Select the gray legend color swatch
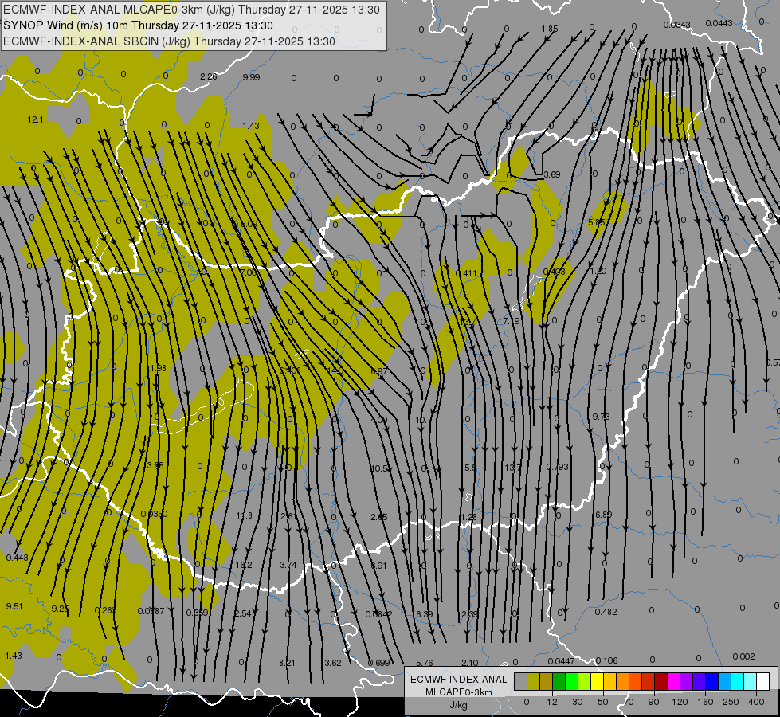The height and width of the screenshot is (717, 780). (x=520, y=681)
